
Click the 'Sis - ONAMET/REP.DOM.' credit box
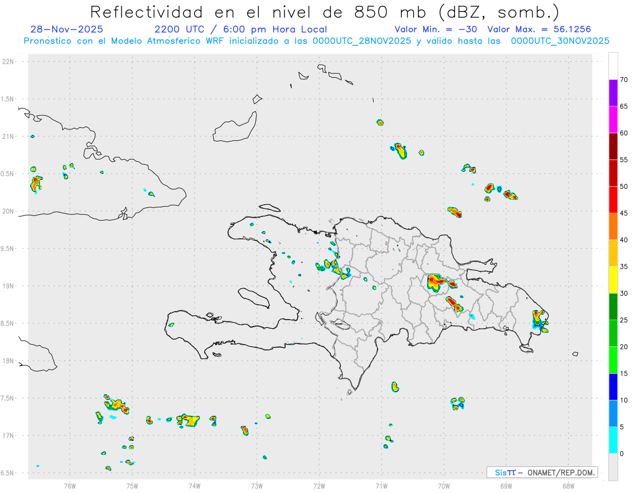[x=542, y=472]
